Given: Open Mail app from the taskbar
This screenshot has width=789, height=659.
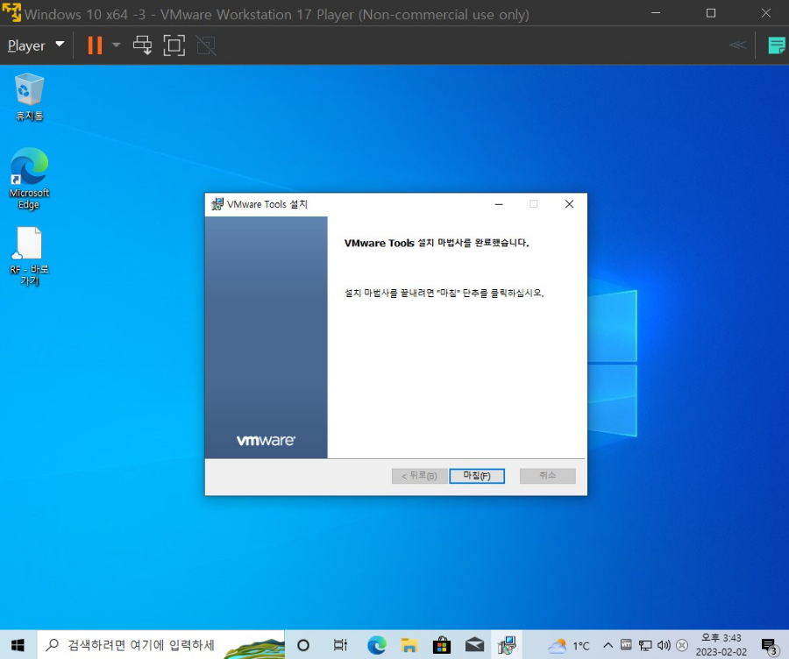Looking at the screenshot, I should 474,645.
